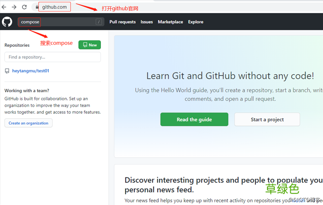Screen dimensions: 323x205
Task: Focus the GitHub search box containing compose
Action: coord(61,22)
